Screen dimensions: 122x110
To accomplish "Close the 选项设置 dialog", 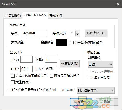I will pos(118,4).
